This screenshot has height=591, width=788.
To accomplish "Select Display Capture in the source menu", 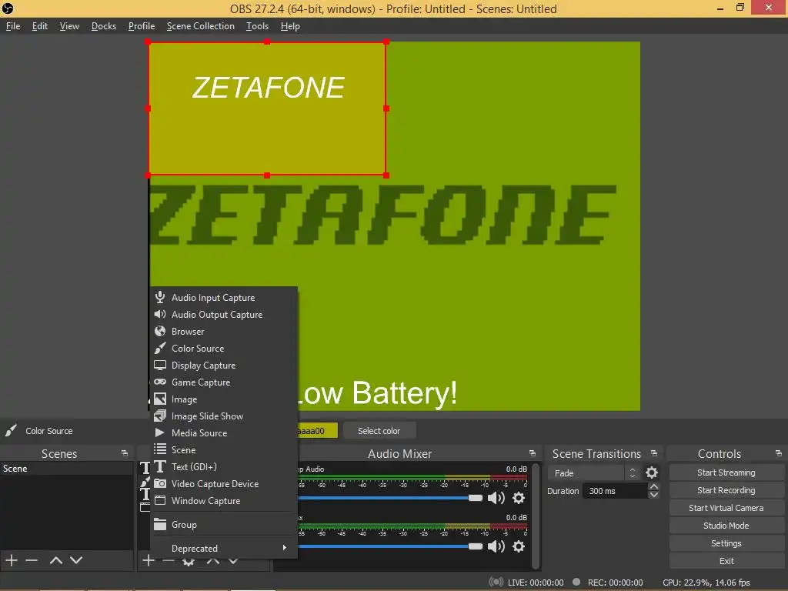I will pos(224,366).
